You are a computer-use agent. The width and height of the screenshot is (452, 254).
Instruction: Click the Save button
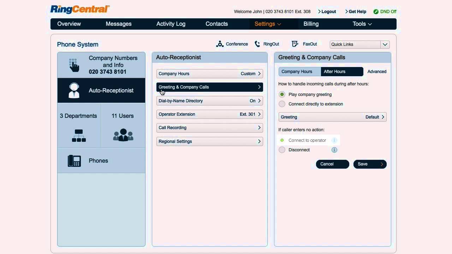coord(370,164)
